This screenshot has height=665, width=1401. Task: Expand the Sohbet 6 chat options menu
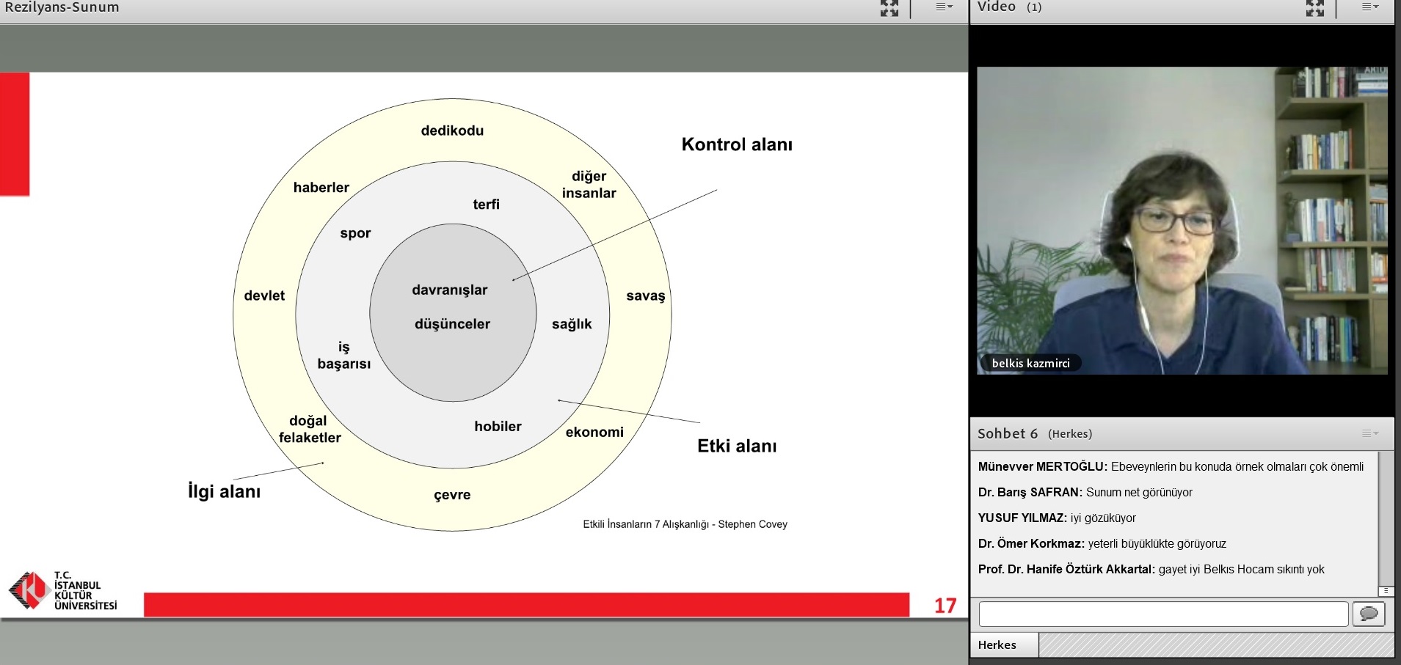1369,433
